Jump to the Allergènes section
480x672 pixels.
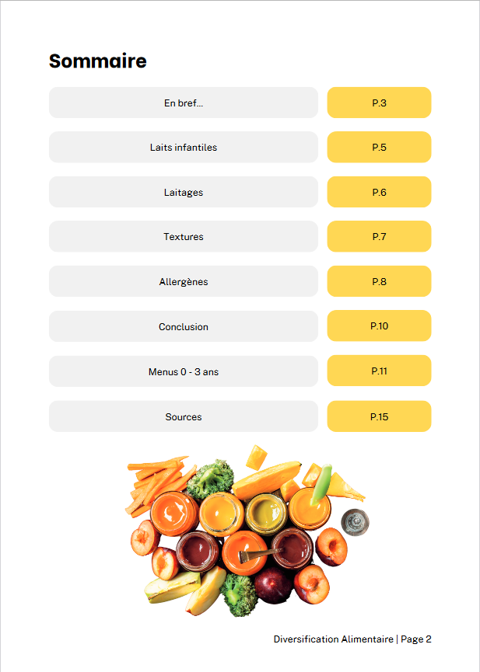(184, 282)
